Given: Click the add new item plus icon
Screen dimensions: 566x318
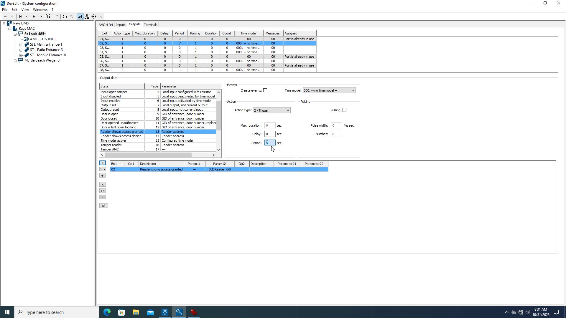Looking at the screenshot, I should point(5,16).
